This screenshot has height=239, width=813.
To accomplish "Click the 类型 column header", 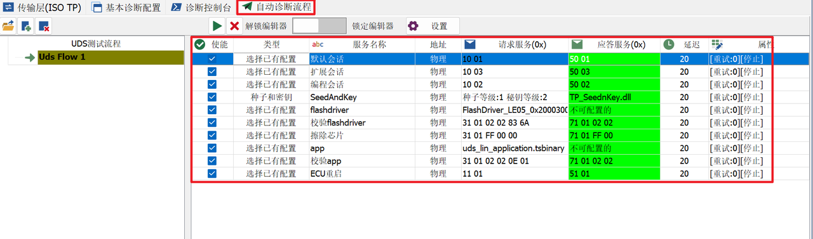I will coord(271,45).
